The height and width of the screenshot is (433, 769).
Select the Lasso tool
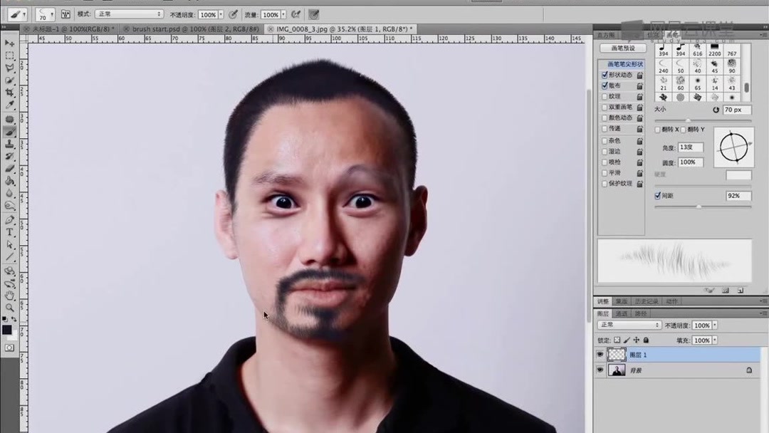[x=9, y=69]
